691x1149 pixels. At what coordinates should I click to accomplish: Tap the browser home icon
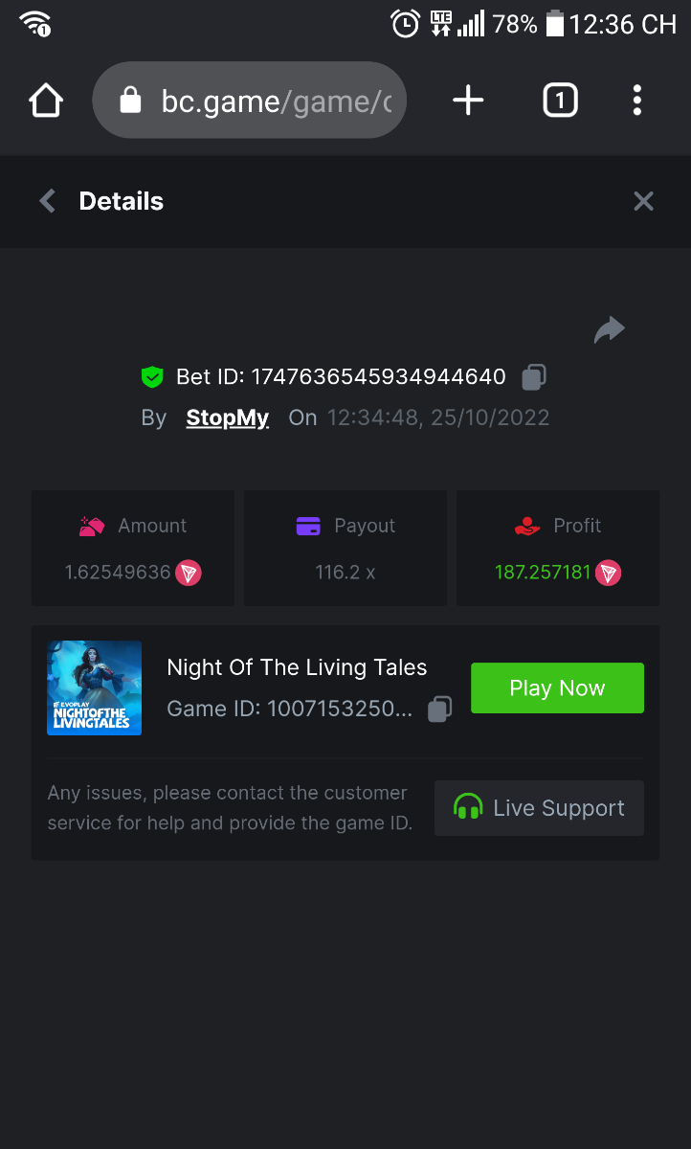pyautogui.click(x=46, y=101)
